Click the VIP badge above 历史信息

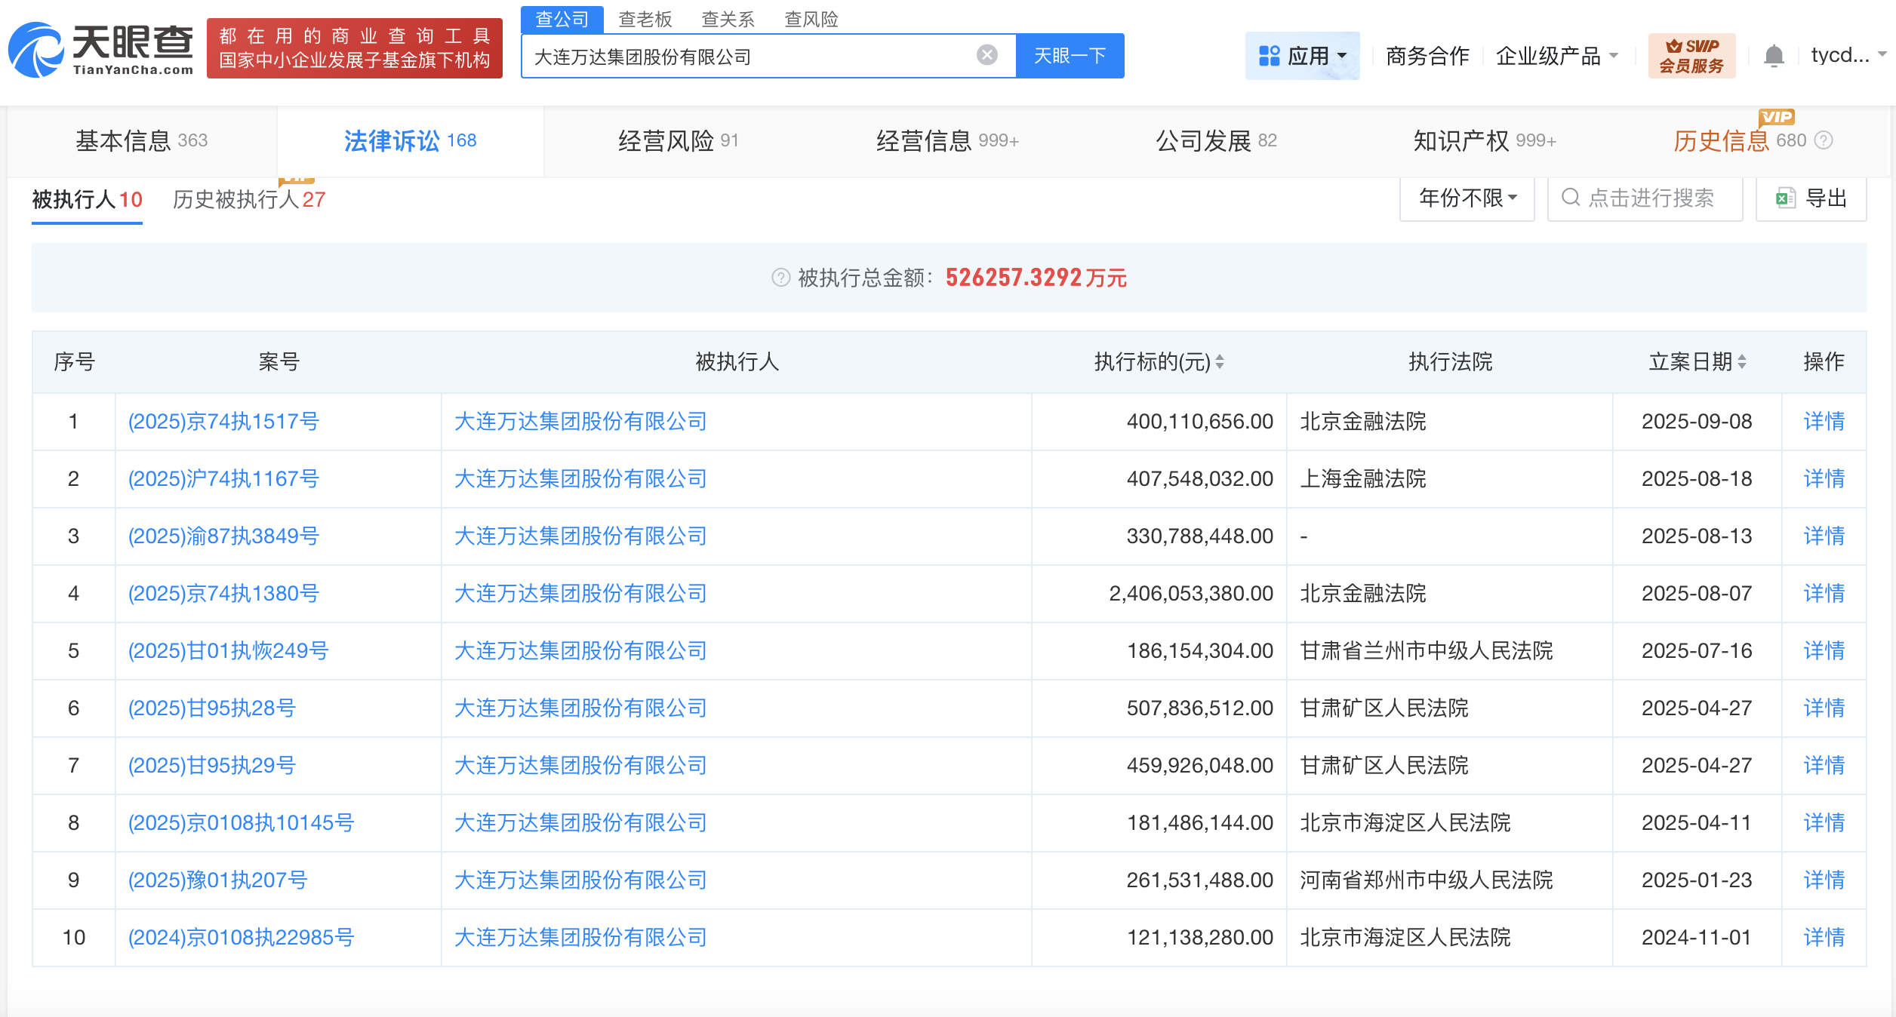[1778, 117]
